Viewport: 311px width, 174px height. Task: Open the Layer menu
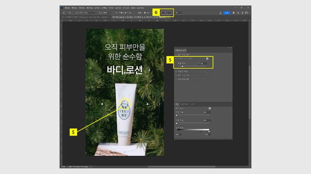pos(90,8)
